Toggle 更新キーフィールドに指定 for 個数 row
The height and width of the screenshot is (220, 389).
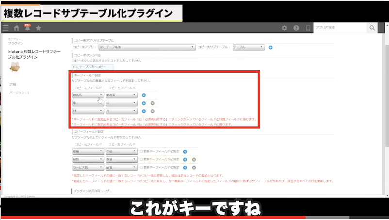(x=142, y=159)
